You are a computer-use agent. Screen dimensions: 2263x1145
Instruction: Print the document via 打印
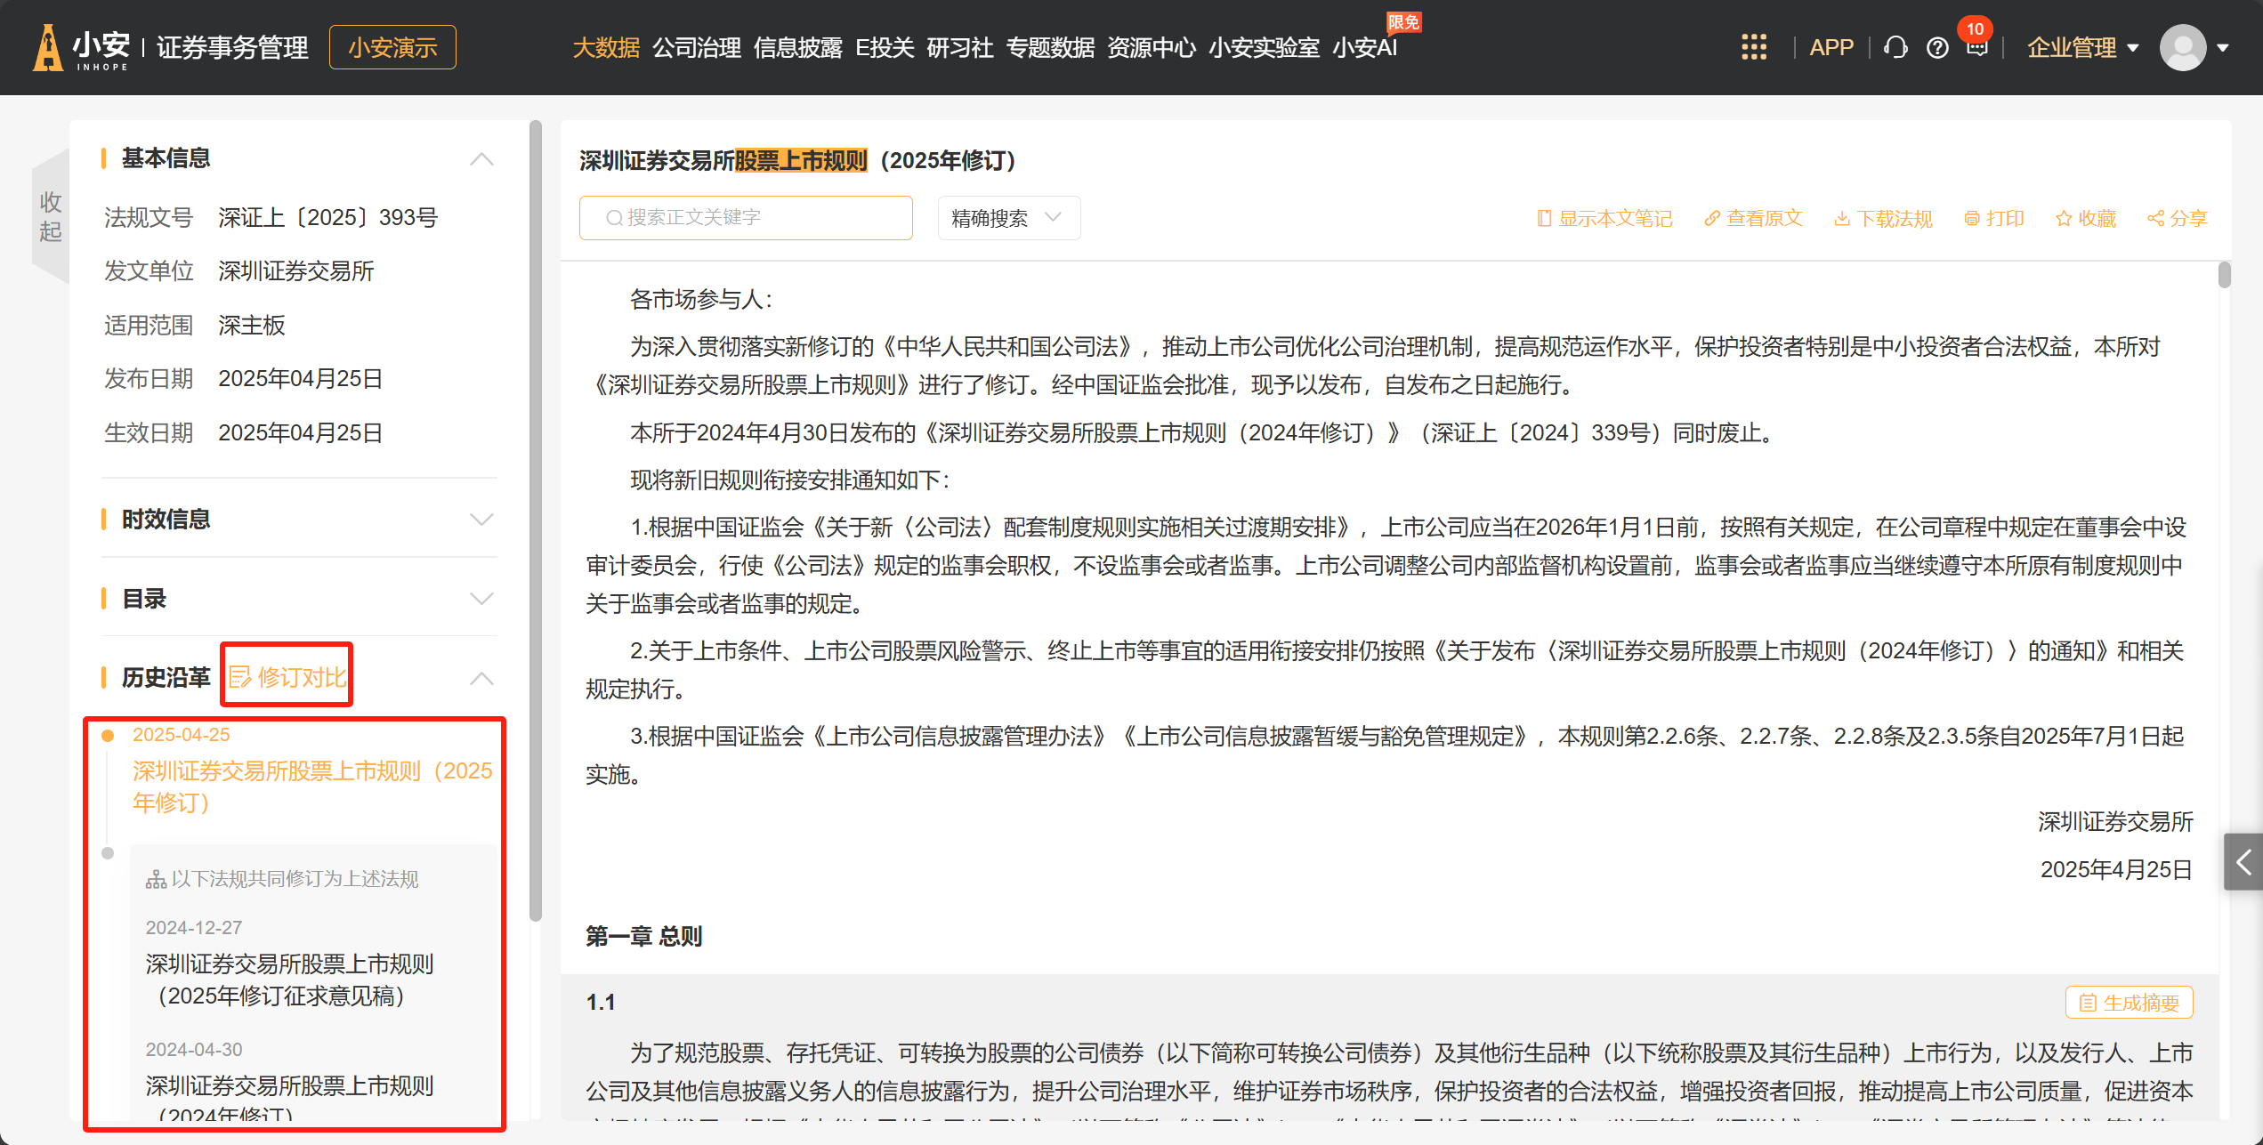pyautogui.click(x=1993, y=218)
